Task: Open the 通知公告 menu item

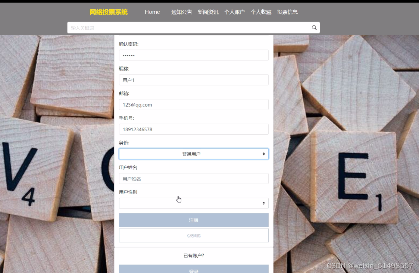Action: (181, 12)
